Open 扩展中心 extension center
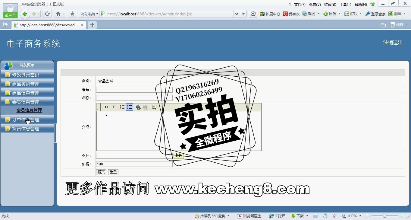The height and width of the screenshot is (220, 411). 270,14
